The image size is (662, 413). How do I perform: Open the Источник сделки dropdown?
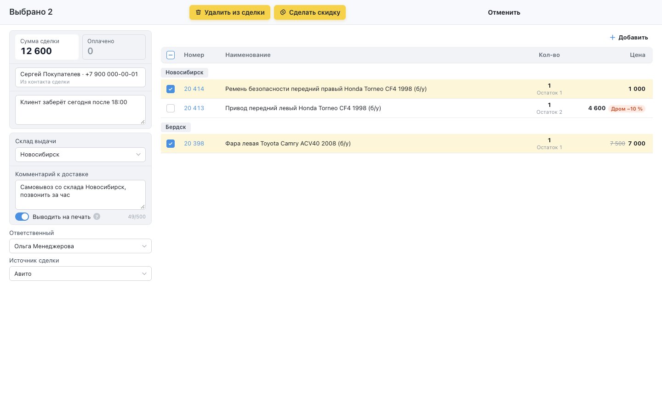point(80,273)
